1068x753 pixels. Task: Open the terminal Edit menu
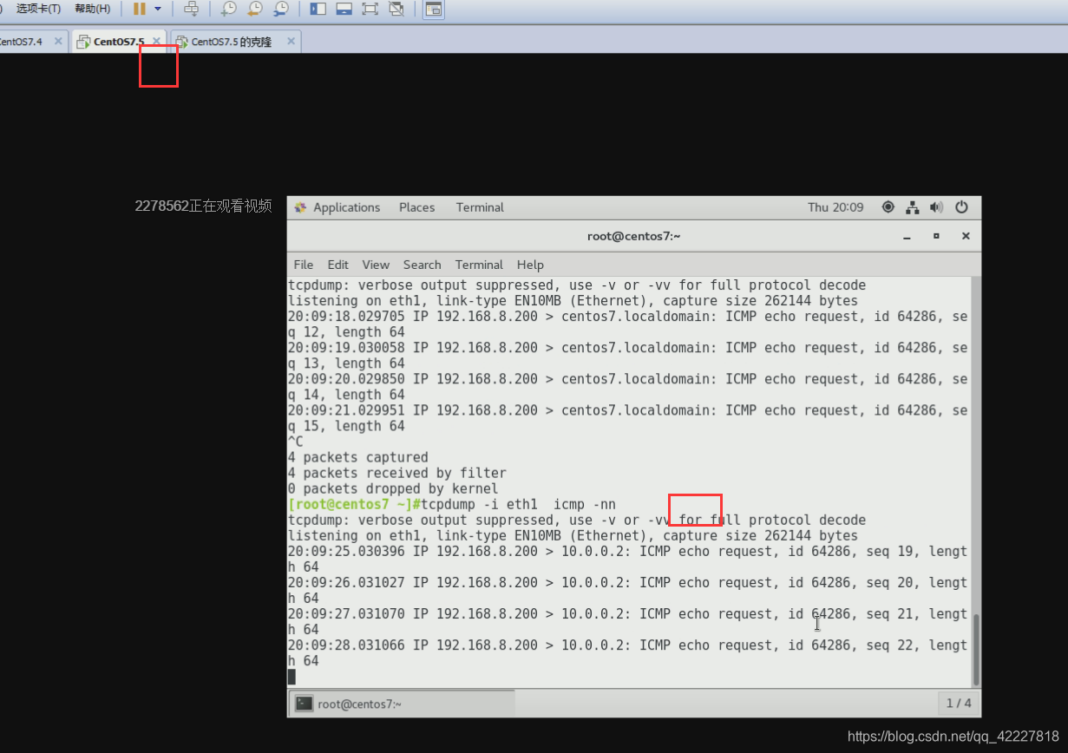click(x=337, y=265)
